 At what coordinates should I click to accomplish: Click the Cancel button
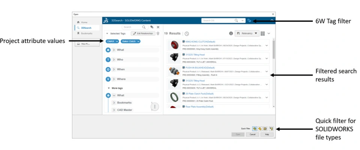click(252, 134)
